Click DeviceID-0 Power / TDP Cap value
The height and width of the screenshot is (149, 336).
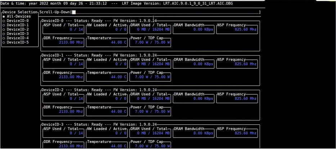(152, 42)
